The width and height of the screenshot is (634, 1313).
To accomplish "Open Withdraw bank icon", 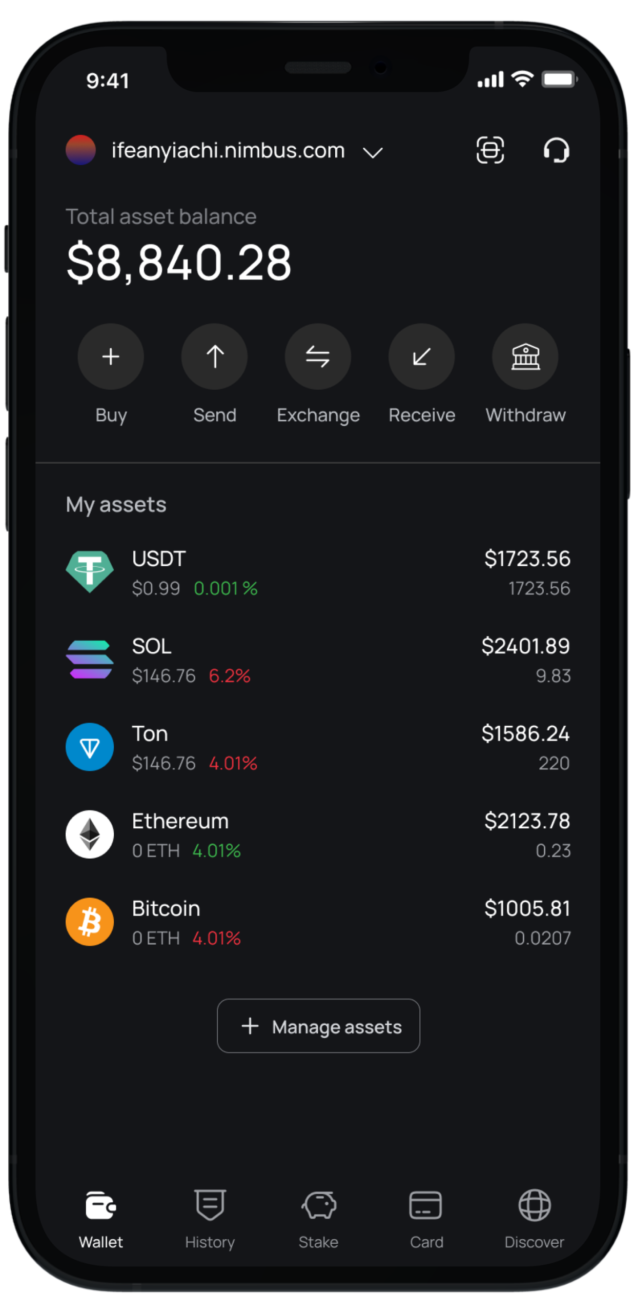I will click(525, 356).
